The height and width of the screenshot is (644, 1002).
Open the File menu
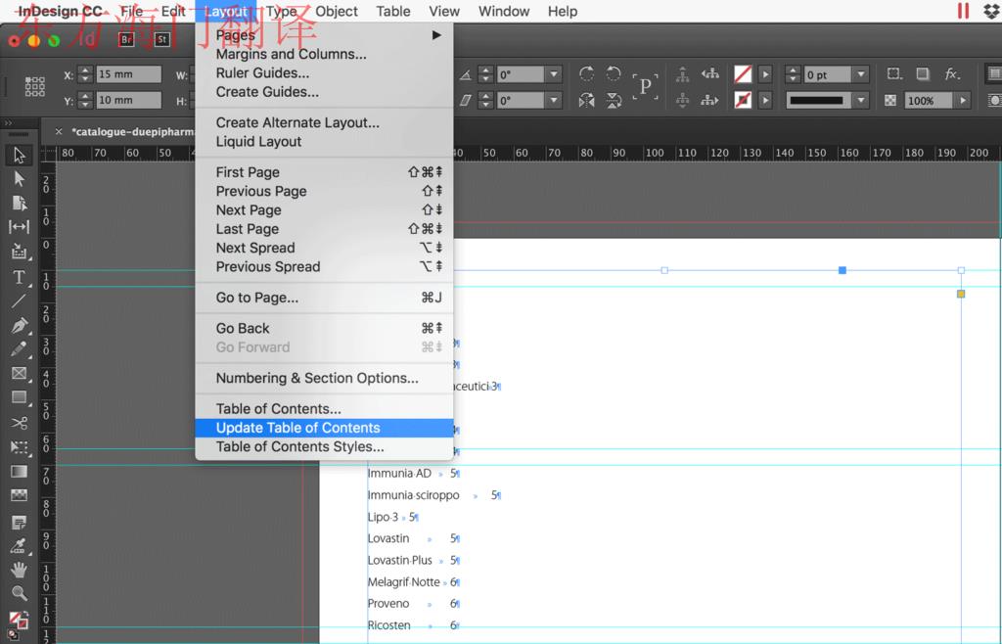132,11
